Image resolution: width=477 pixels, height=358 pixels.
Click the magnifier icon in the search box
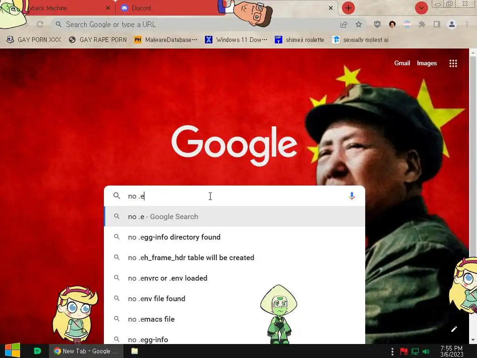[117, 196]
